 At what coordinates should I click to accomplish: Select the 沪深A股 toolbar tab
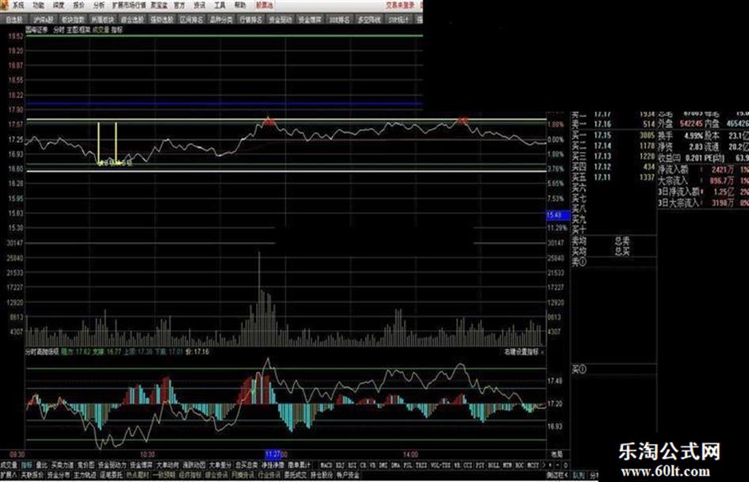(x=44, y=20)
